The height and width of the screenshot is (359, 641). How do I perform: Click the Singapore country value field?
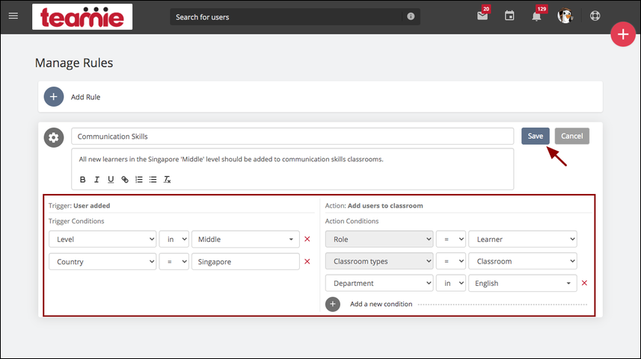pos(245,261)
